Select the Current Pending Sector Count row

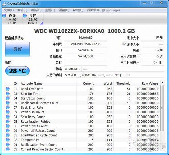tap(82, 149)
